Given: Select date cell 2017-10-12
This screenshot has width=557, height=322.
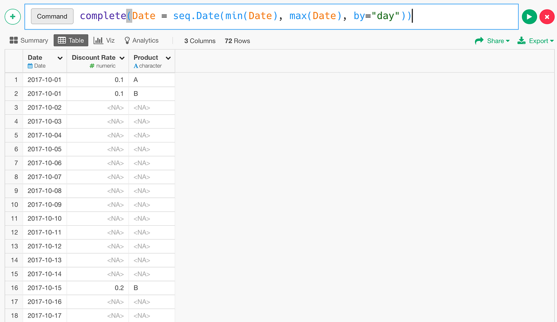Looking at the screenshot, I should (45, 246).
